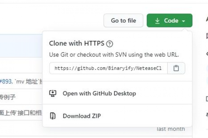The height and width of the screenshot is (138, 208).
Task: Click the download arrow icon in Code button
Action: [x=157, y=21]
